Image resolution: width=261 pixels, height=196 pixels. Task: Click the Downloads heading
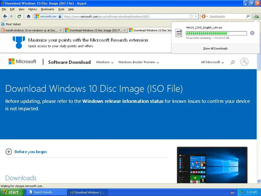(21, 178)
